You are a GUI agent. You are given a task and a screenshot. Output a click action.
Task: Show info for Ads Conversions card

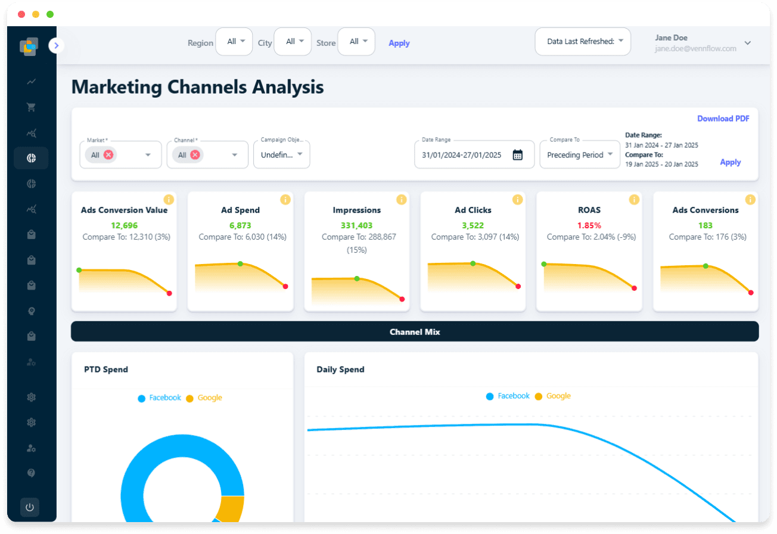point(751,200)
